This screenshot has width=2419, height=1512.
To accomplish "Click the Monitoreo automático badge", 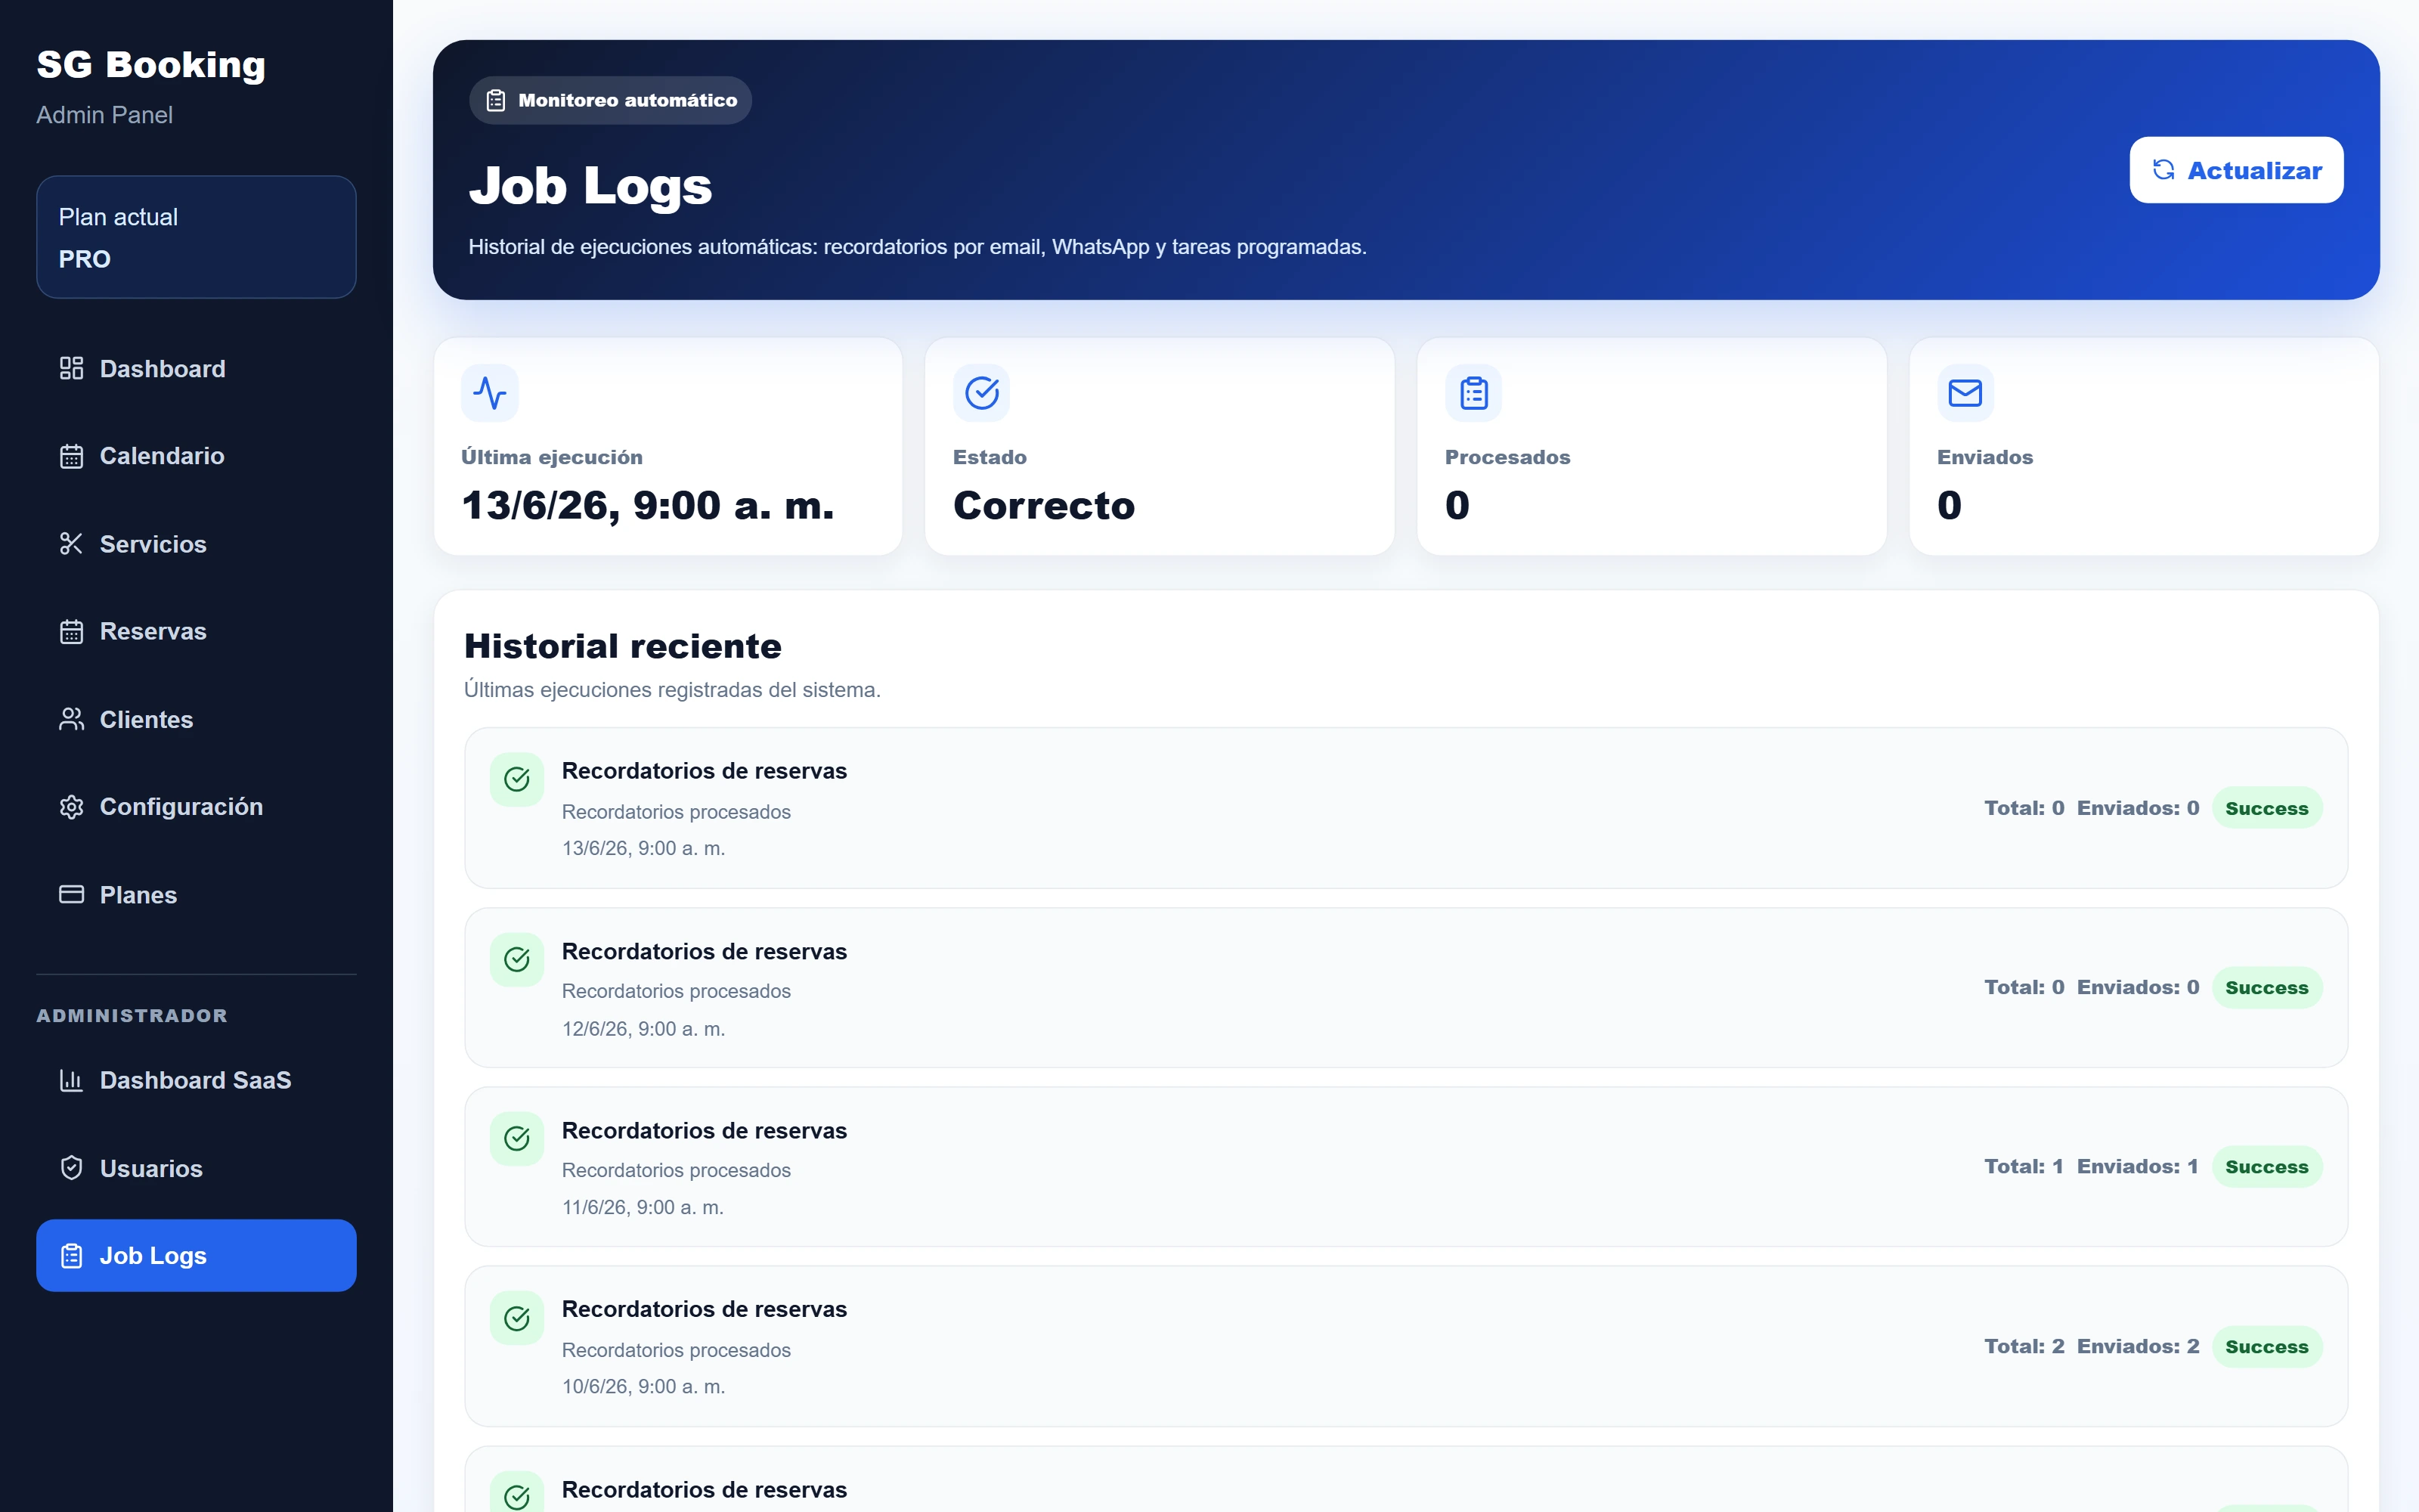I will pos(611,100).
